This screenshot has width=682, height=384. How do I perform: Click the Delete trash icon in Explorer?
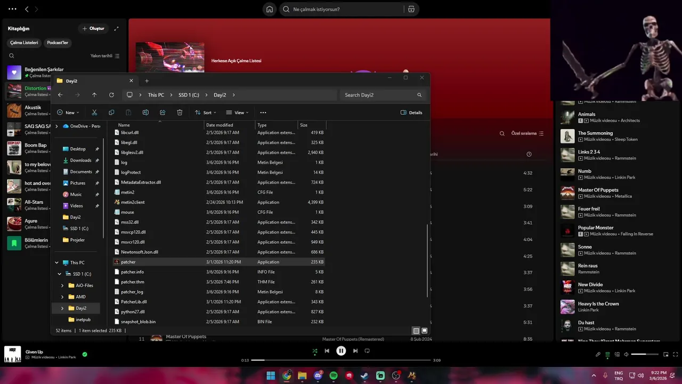(180, 113)
